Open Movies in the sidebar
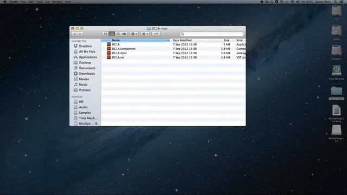The height and width of the screenshot is (195, 347). point(84,79)
